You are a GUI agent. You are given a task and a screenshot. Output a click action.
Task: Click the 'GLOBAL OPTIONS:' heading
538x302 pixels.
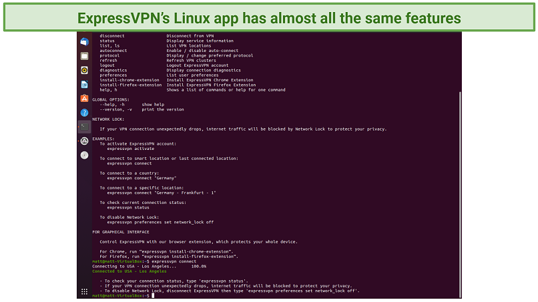tap(111, 99)
